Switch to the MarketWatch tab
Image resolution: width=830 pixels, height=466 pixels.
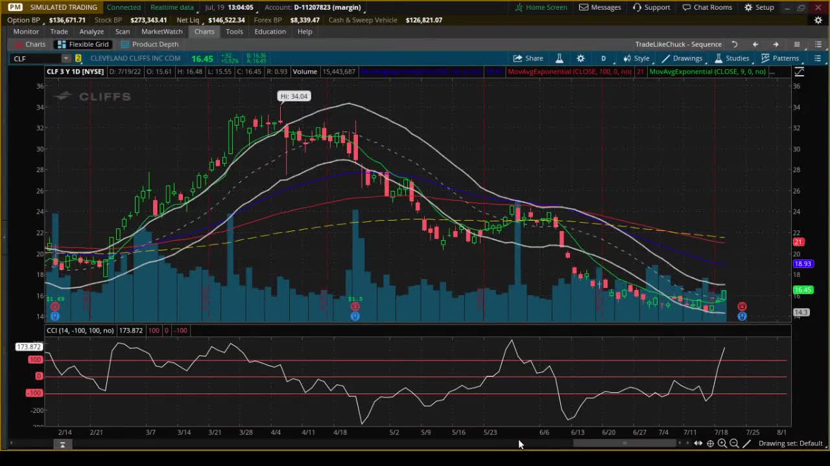[162, 32]
